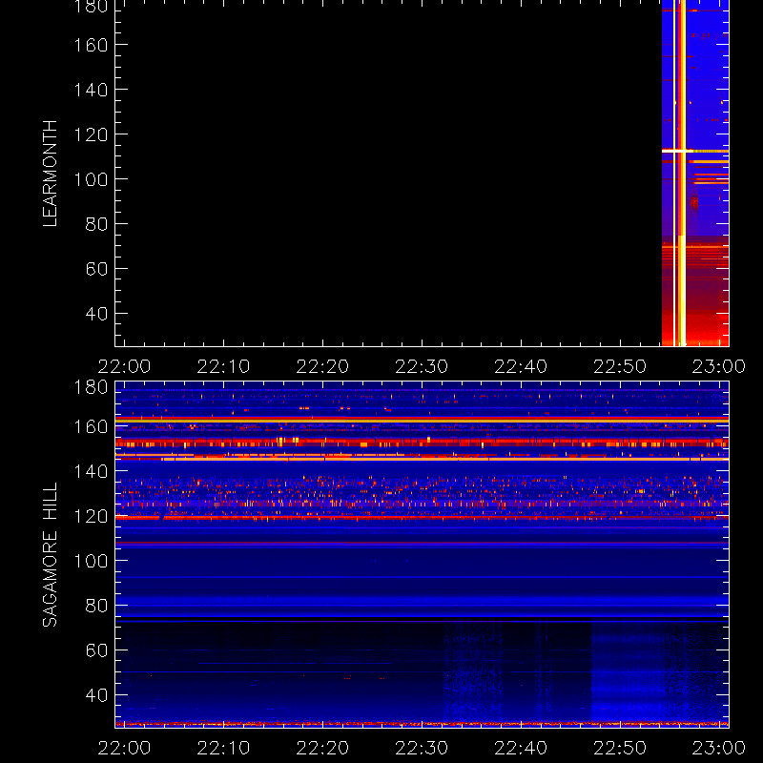Click 22:50 time label under Sagamore Hill plot
763x763 pixels.
pyautogui.click(x=620, y=748)
